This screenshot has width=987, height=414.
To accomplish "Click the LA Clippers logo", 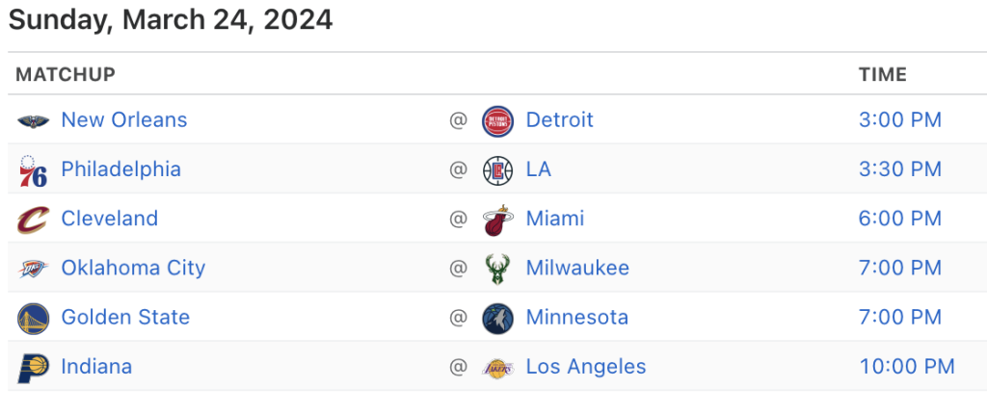I will pos(497,170).
